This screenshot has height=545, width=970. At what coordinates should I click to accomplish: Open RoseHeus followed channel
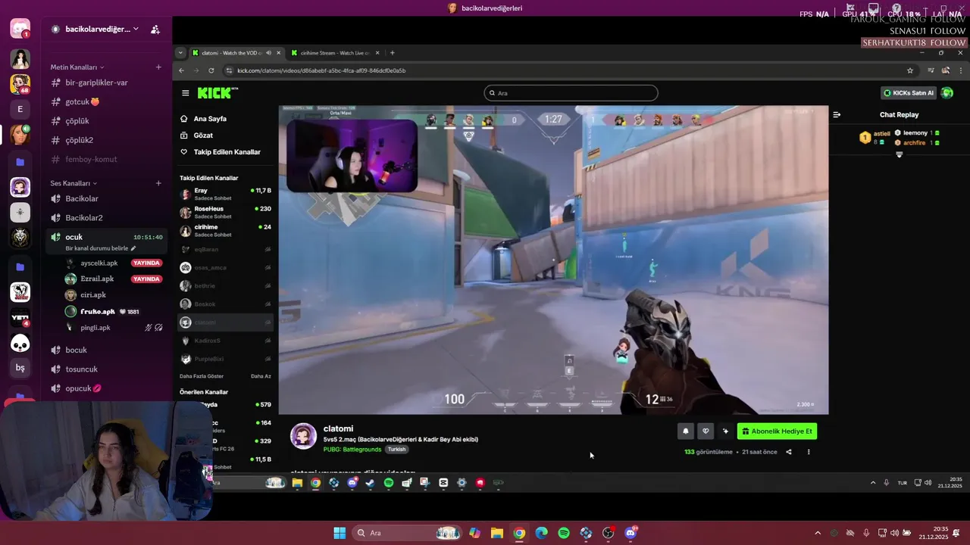(x=226, y=212)
